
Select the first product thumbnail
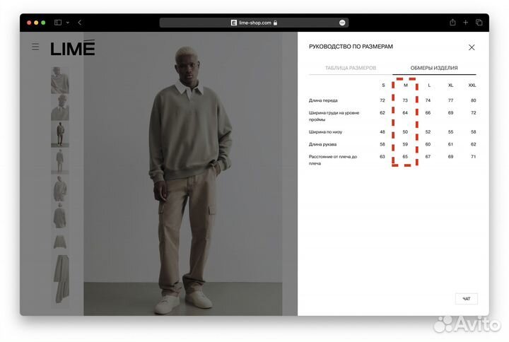tap(60, 81)
